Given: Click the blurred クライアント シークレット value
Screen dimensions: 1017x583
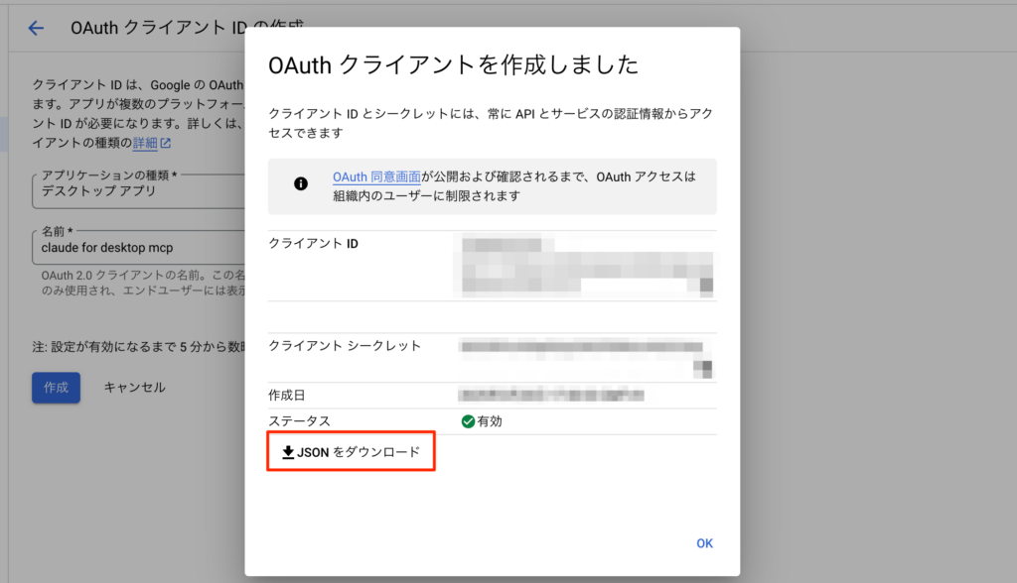Looking at the screenshot, I should coord(579,347).
